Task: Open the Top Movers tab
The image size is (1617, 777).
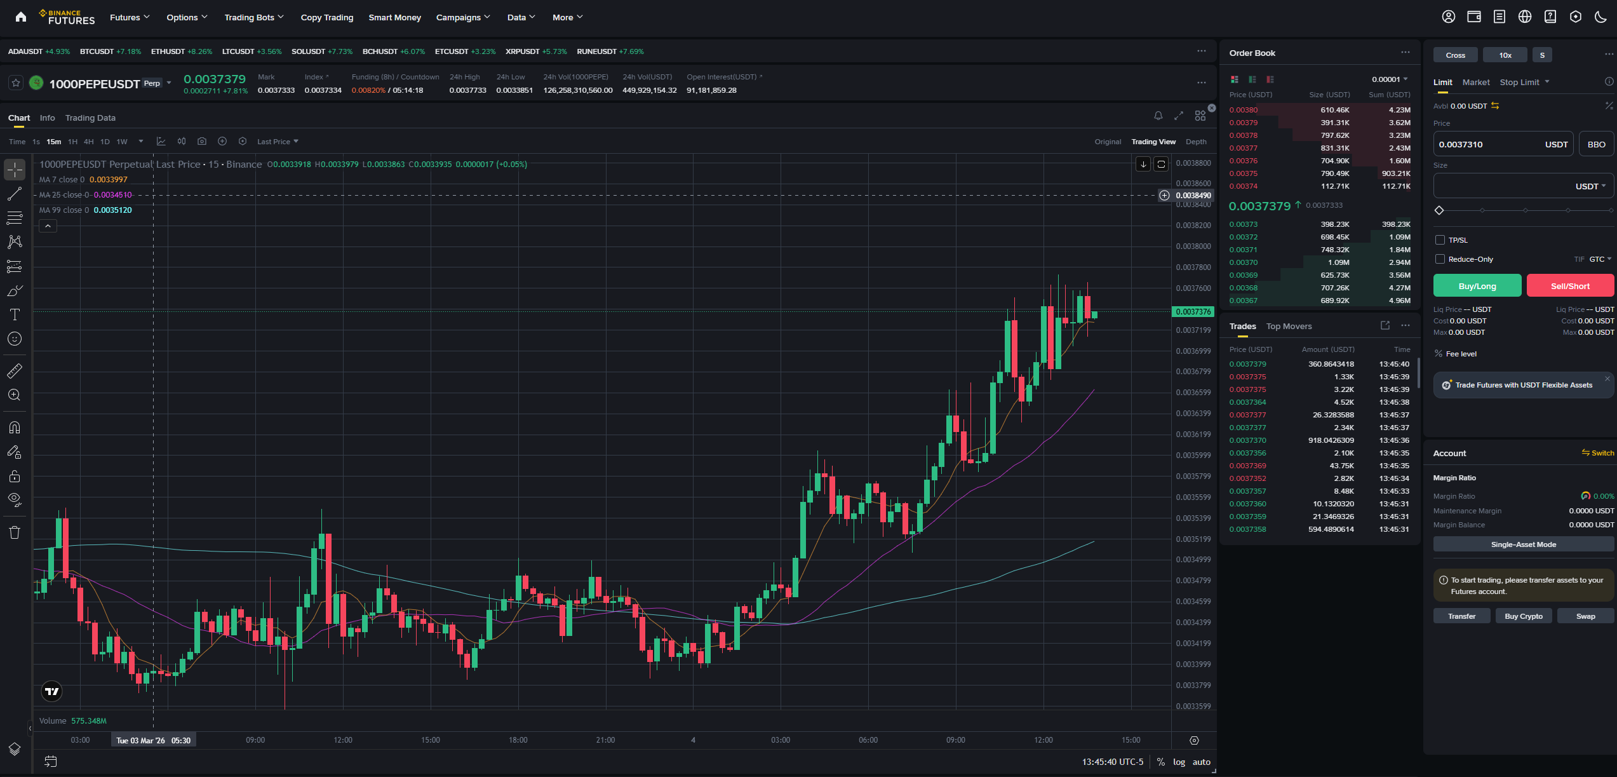Action: (x=1289, y=325)
